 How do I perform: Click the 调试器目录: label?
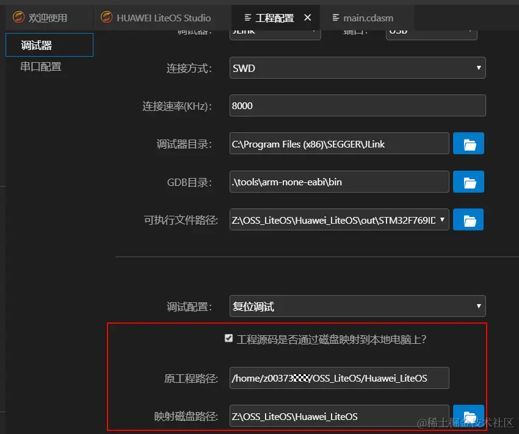tap(184, 144)
